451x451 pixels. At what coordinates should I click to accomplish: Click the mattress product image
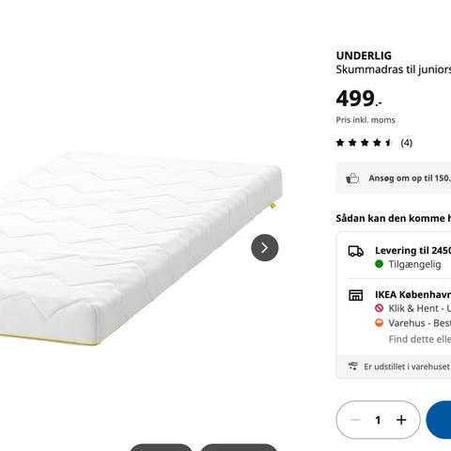(138, 247)
